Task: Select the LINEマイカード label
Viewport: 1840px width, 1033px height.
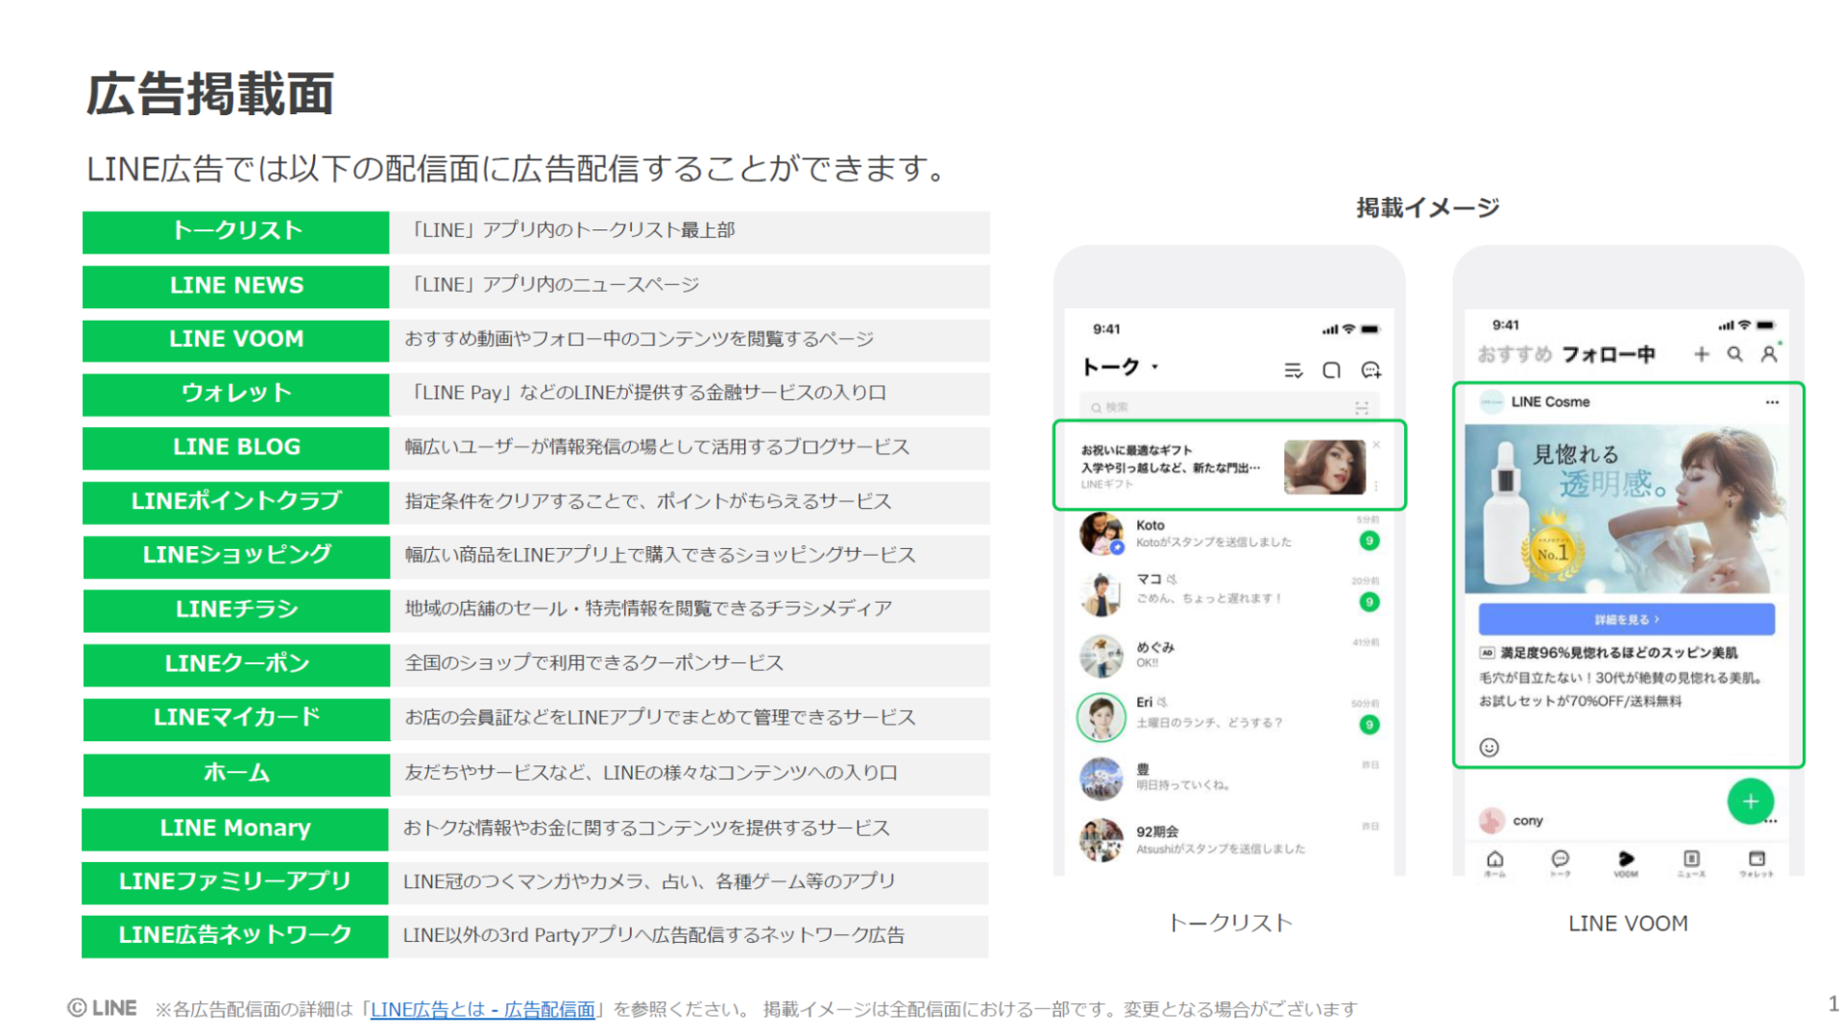Action: (236, 718)
